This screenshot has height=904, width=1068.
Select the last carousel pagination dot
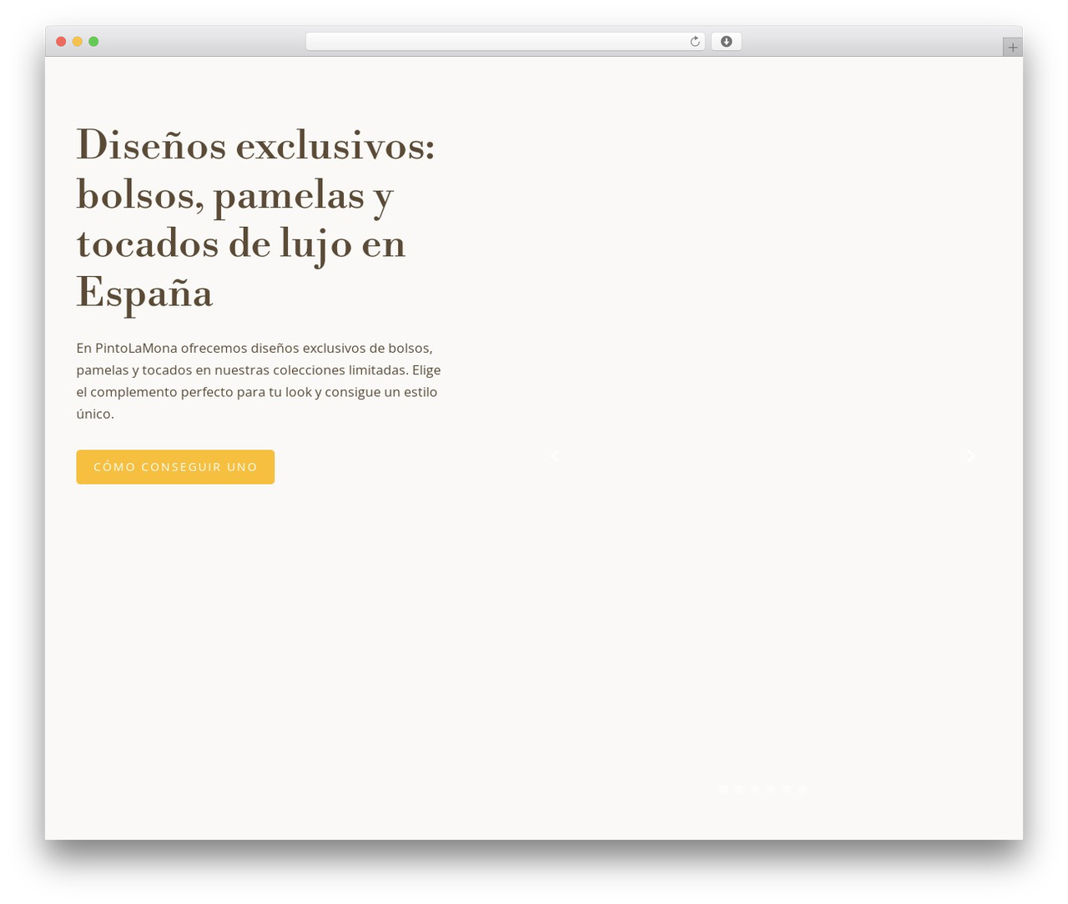tap(802, 789)
